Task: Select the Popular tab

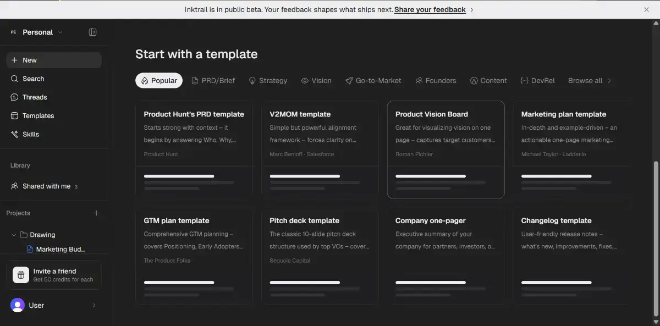Action: pyautogui.click(x=159, y=81)
